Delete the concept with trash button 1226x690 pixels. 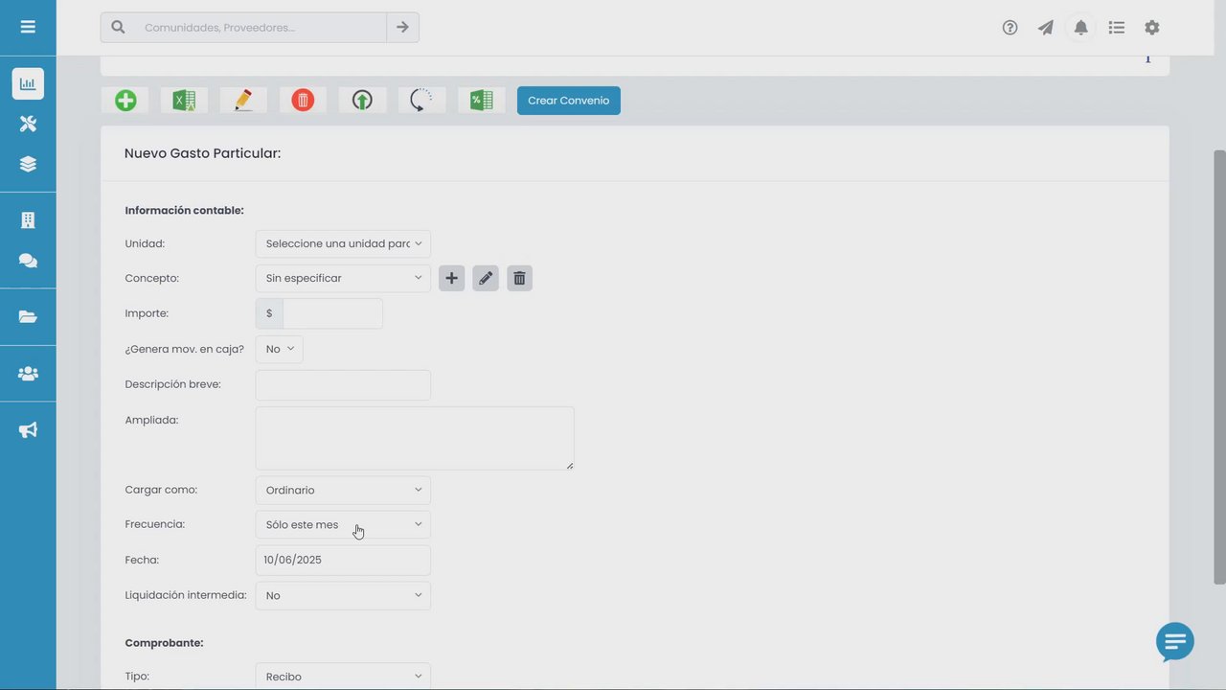point(519,278)
